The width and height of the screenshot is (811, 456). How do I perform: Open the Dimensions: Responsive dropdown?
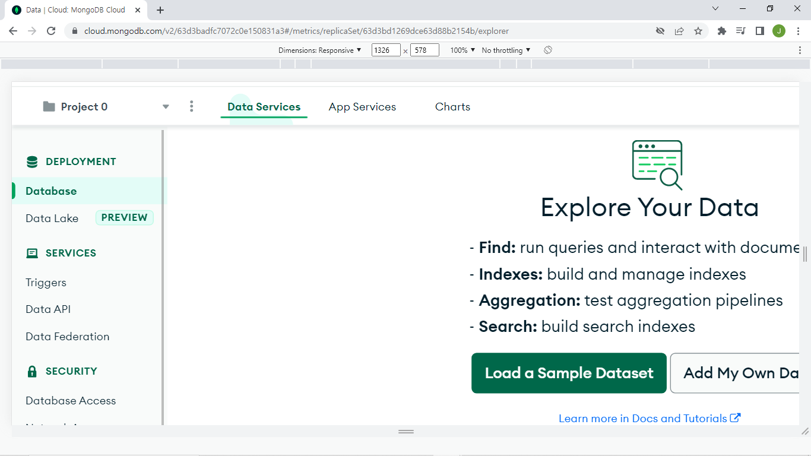tap(320, 50)
